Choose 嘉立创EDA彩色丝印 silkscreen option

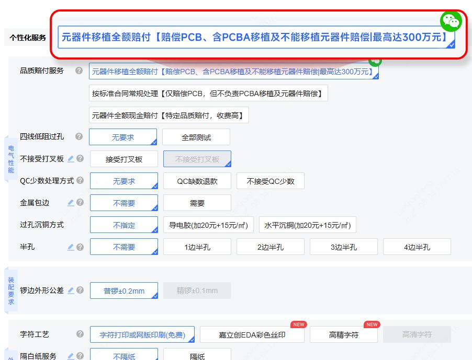[252, 335]
